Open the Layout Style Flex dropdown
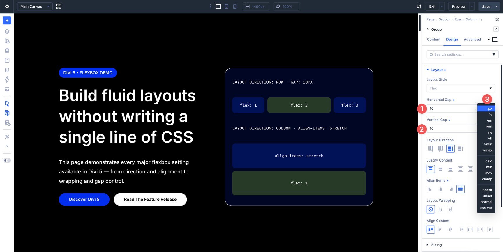This screenshot has width=503, height=252. point(461,88)
